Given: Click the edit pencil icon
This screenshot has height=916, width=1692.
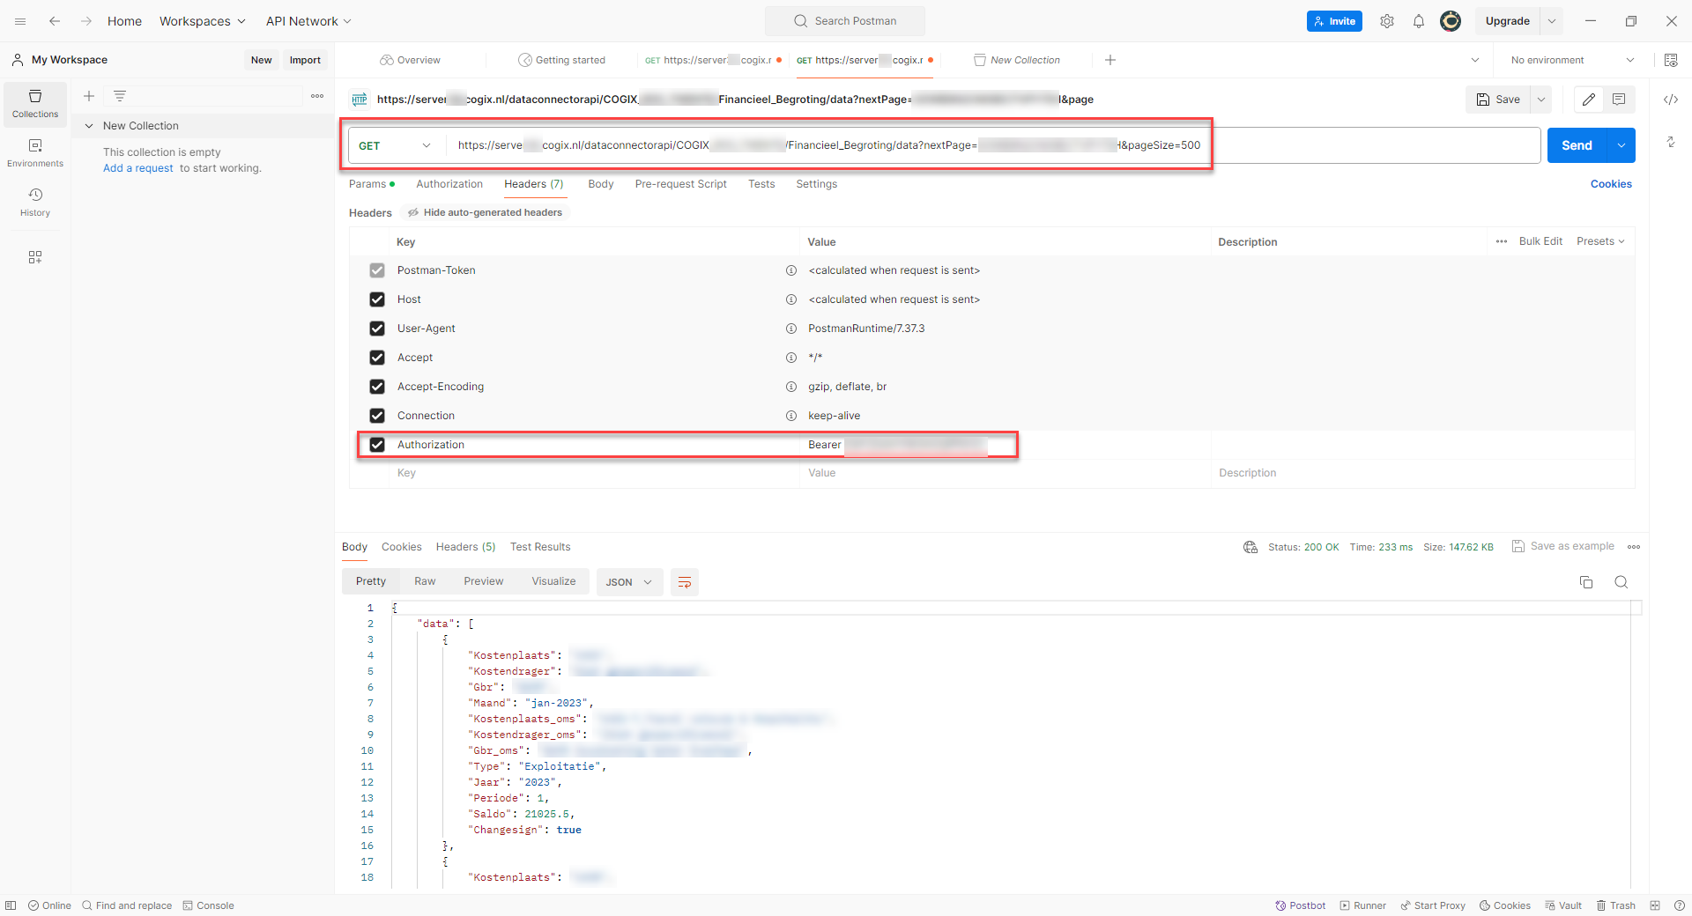Looking at the screenshot, I should [x=1589, y=100].
